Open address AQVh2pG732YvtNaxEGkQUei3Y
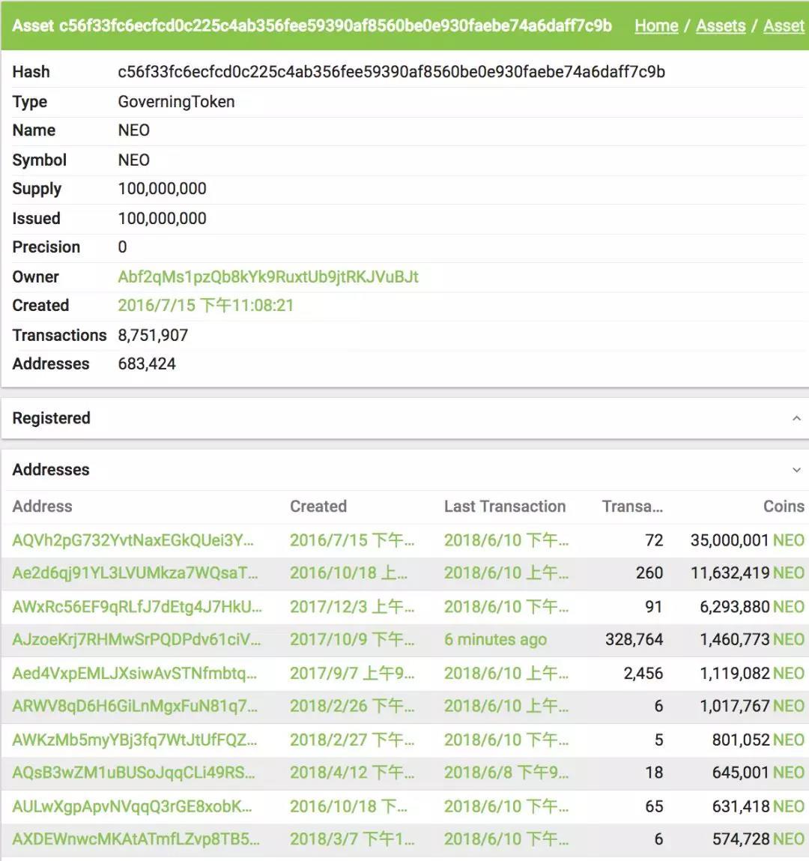809x861 pixels. [x=133, y=540]
